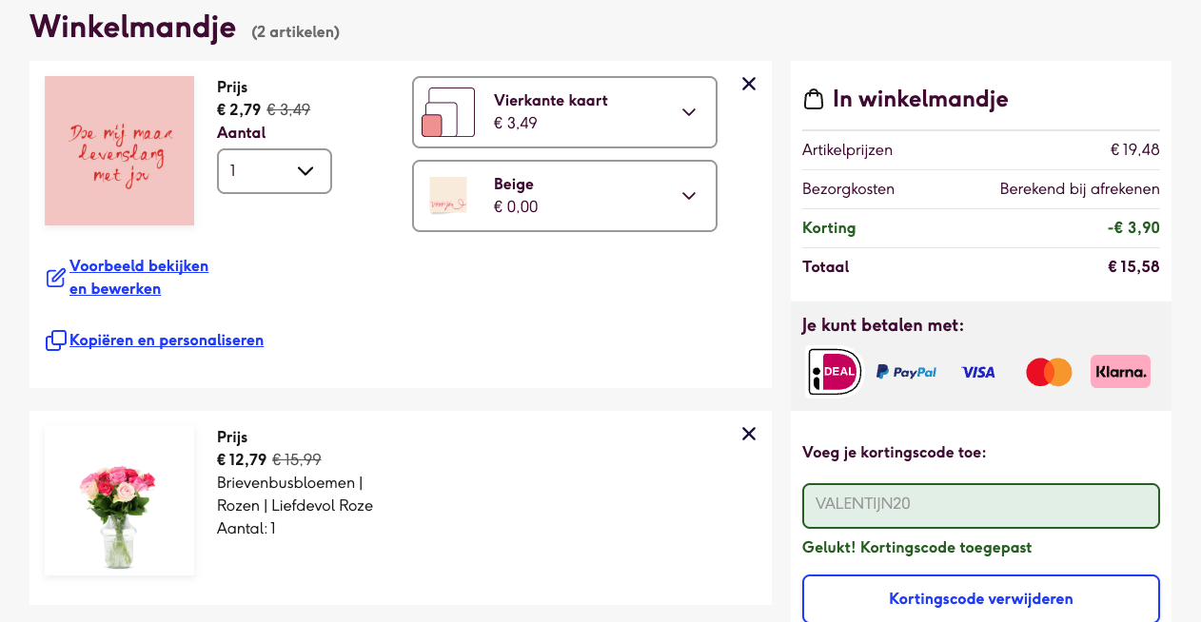Expand the Beige envelope color dropdown

click(x=564, y=196)
